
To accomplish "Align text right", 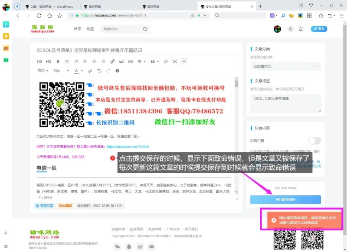I will 103,61.
